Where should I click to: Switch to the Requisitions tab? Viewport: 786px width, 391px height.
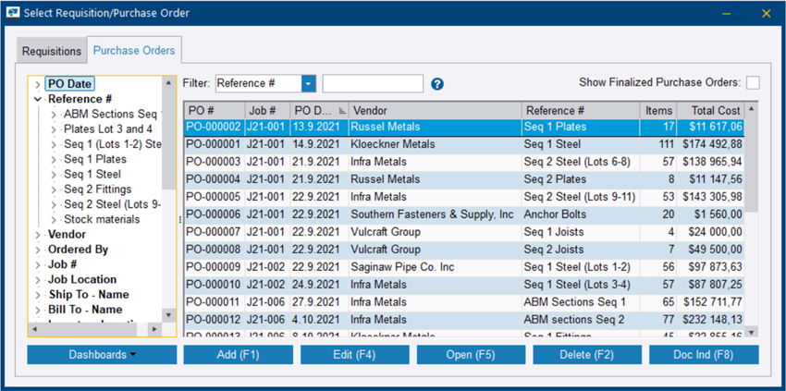click(52, 52)
